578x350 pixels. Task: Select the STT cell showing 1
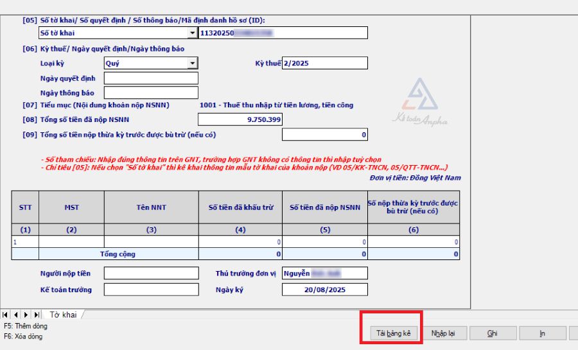[25, 242]
